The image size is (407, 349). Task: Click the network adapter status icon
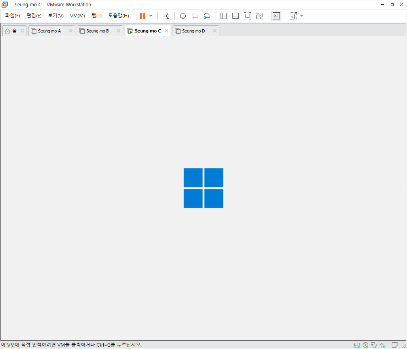point(374,345)
